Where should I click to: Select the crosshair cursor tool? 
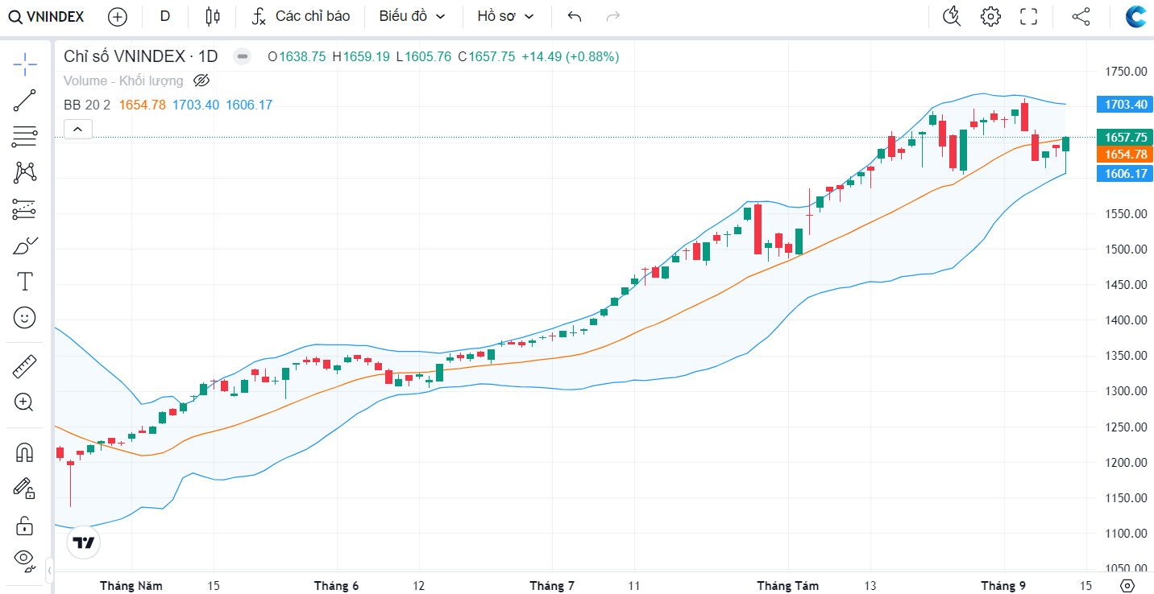coord(25,63)
